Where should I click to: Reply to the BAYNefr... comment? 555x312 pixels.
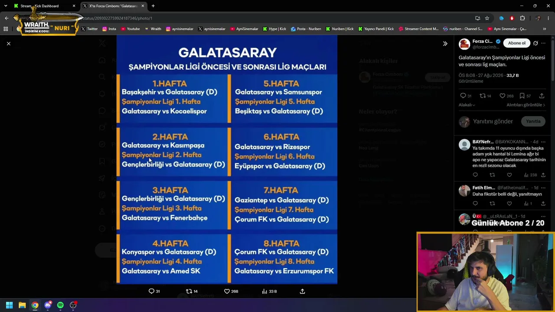475,175
